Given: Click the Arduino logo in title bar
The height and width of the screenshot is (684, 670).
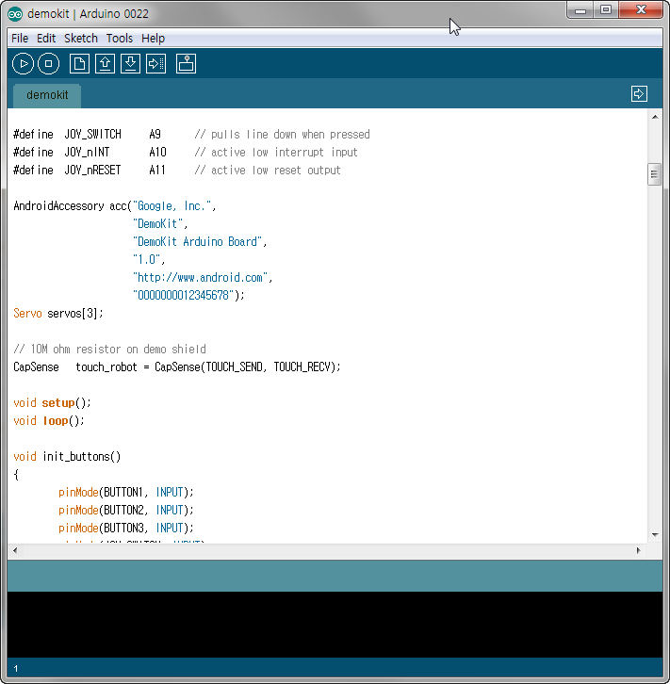Looking at the screenshot, I should [x=15, y=14].
